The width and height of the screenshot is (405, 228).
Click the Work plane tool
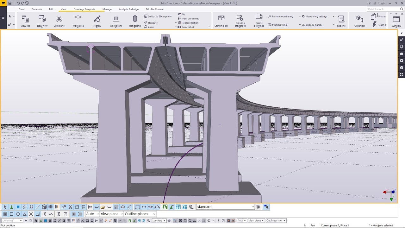(x=116, y=21)
